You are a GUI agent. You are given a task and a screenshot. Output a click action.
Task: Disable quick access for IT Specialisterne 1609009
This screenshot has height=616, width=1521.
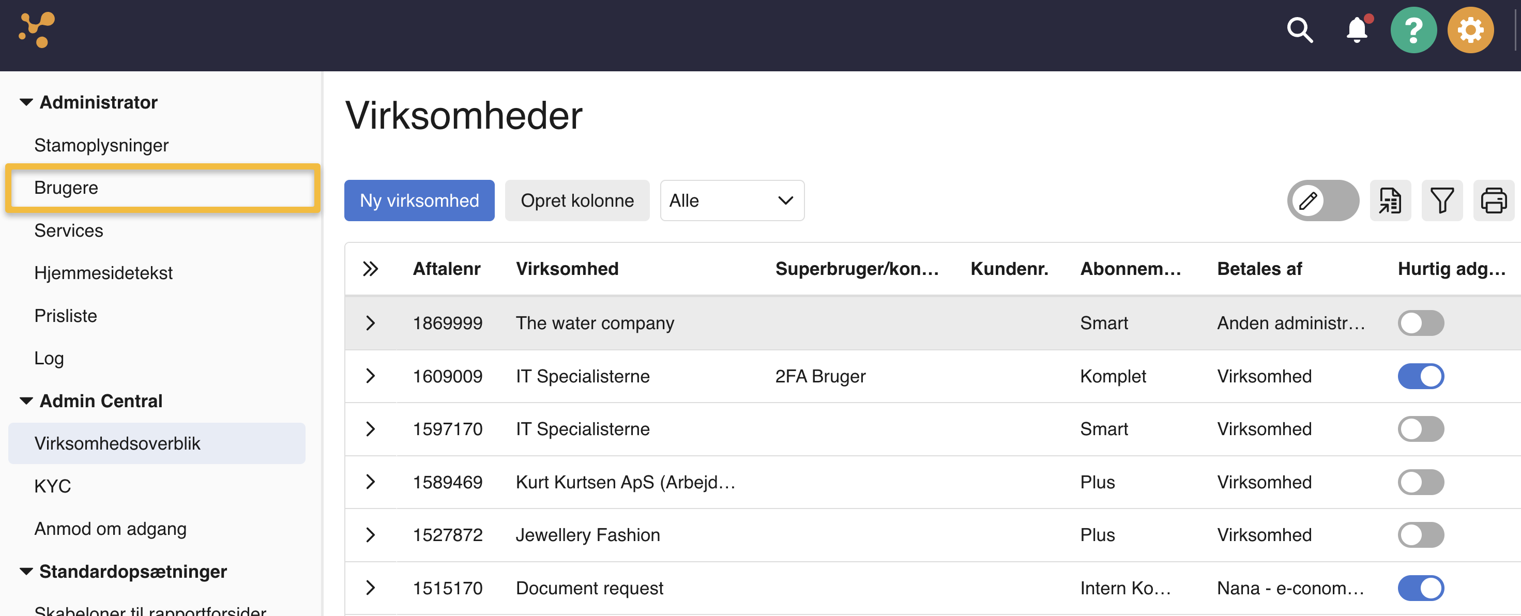(1420, 376)
